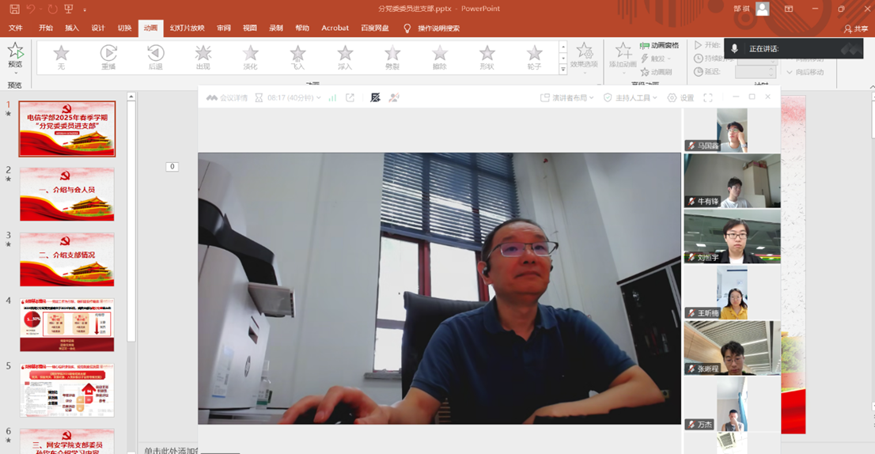Click participant video tile 万杰
875x454 pixels.
732,404
